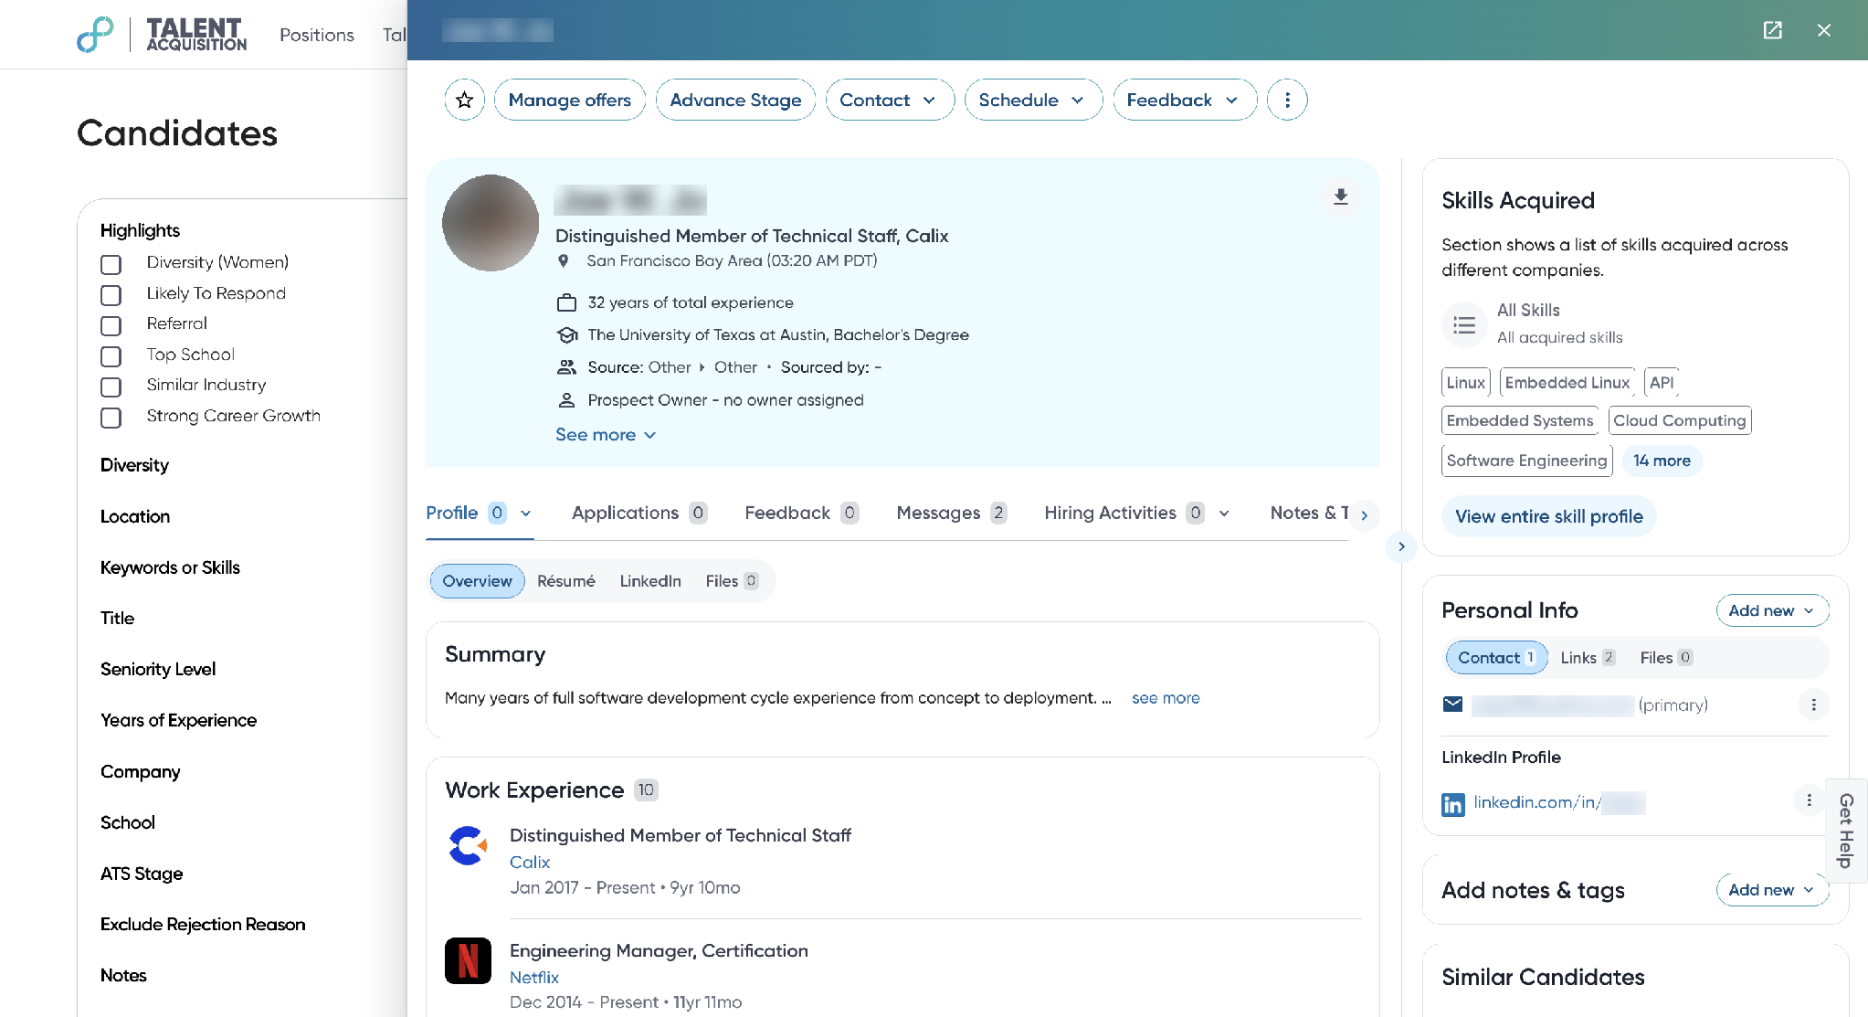Open Positions in top navigation

[x=316, y=35]
